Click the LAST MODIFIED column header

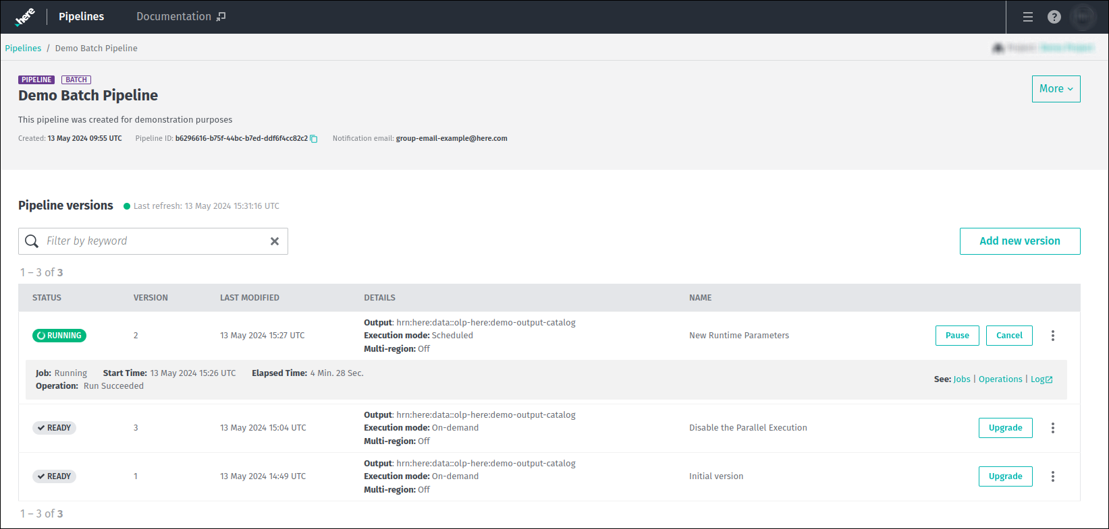[x=250, y=298]
